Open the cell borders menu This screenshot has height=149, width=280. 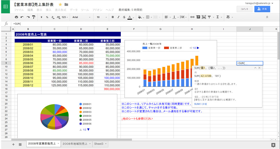coord(149,17)
